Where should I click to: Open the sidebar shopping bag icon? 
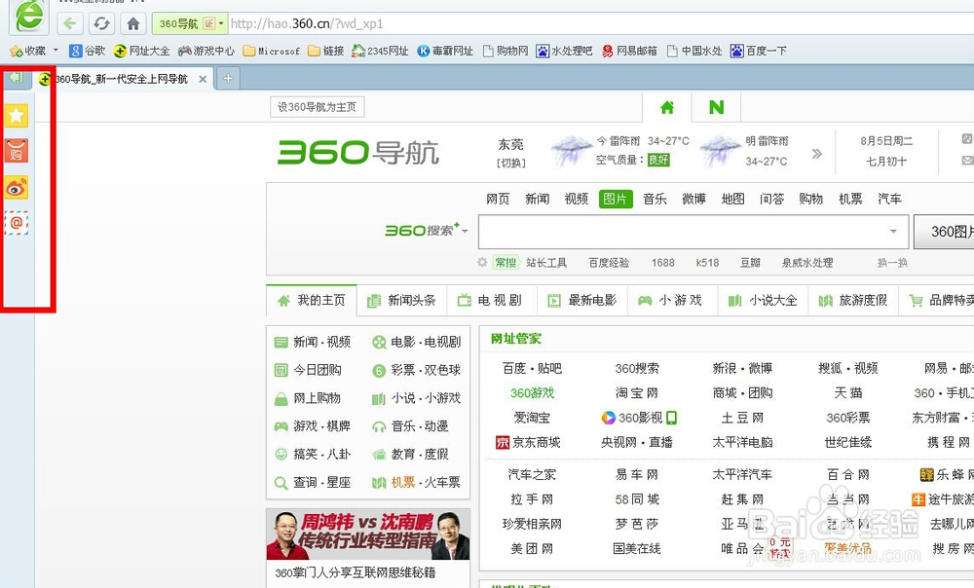tap(17, 150)
